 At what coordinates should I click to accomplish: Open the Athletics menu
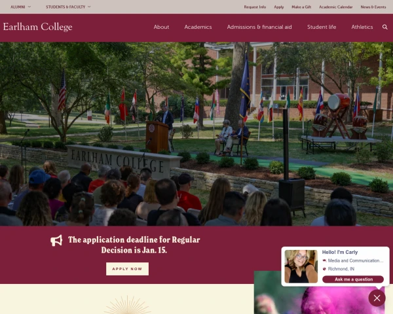pyautogui.click(x=362, y=27)
